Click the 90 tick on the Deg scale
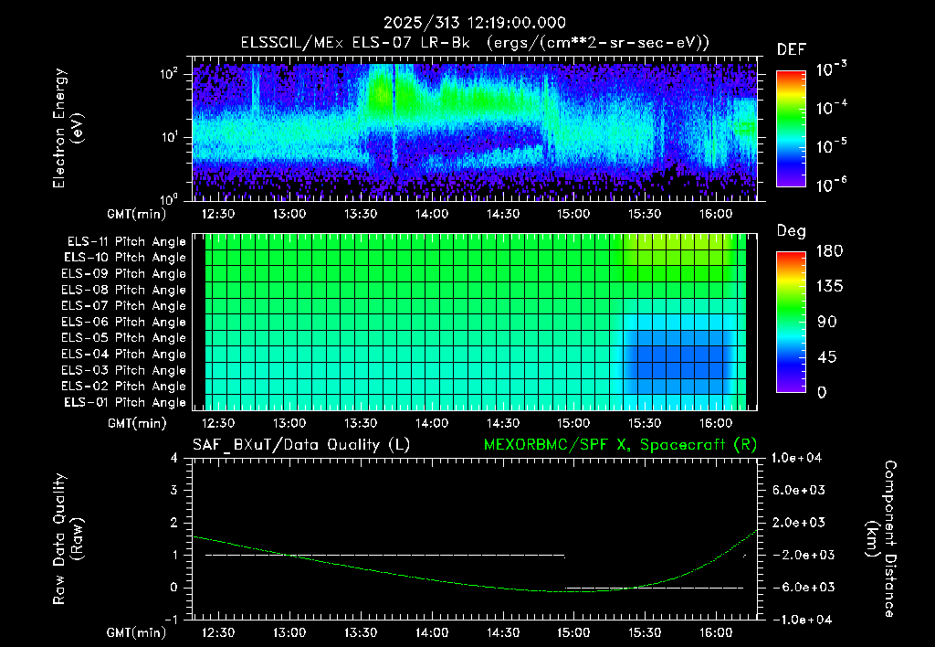The image size is (935, 647). (x=826, y=322)
